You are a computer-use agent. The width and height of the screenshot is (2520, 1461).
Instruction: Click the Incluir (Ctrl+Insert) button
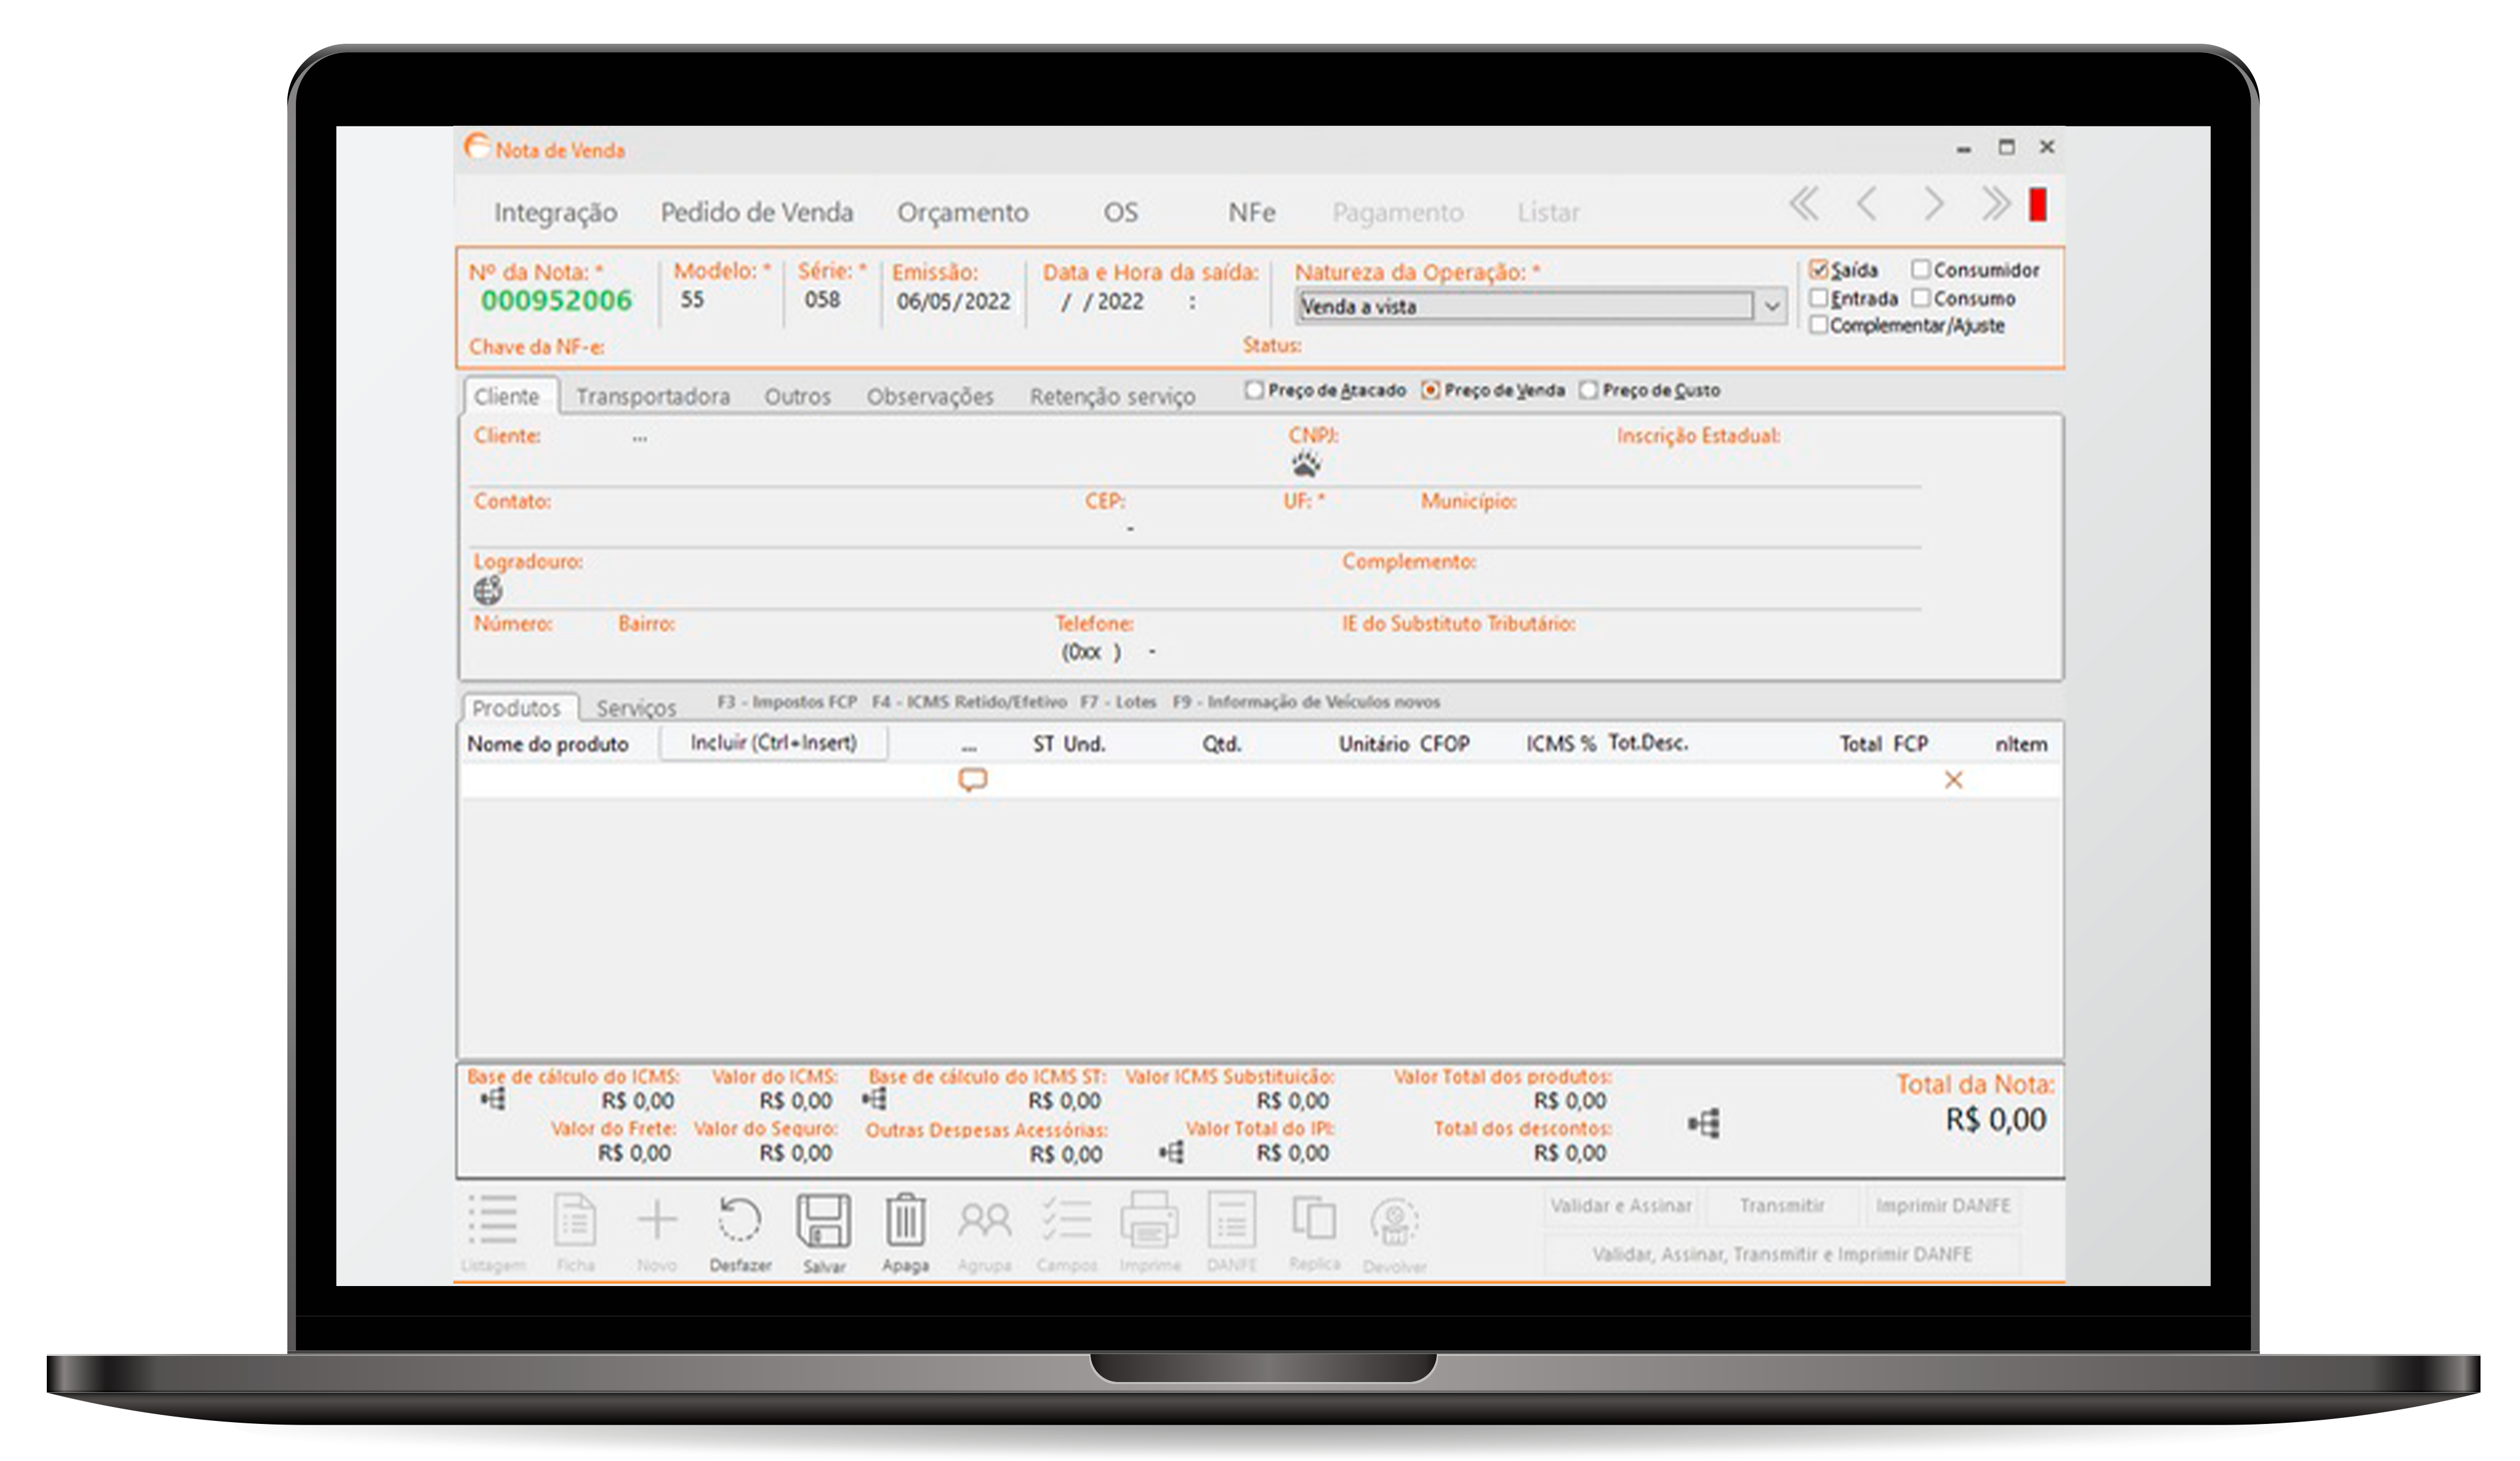point(773,743)
